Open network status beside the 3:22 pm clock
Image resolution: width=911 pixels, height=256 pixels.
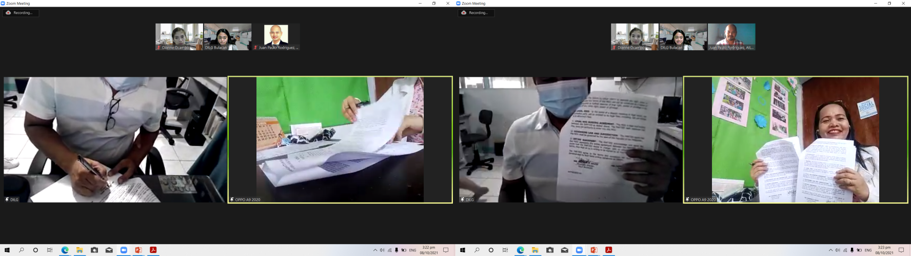tap(390, 250)
